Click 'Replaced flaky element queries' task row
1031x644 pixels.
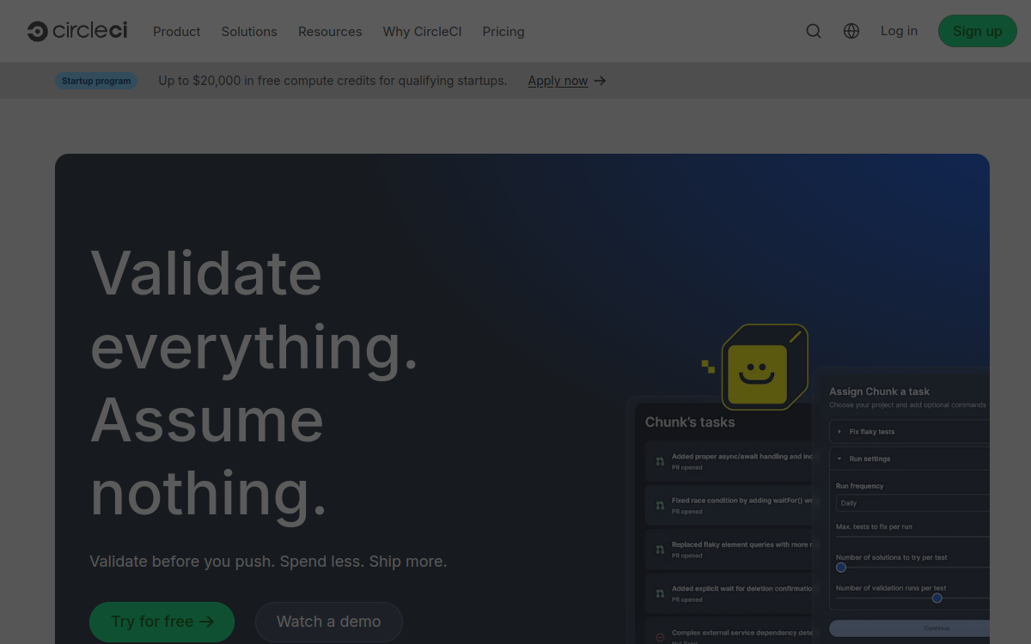pyautogui.click(x=729, y=550)
